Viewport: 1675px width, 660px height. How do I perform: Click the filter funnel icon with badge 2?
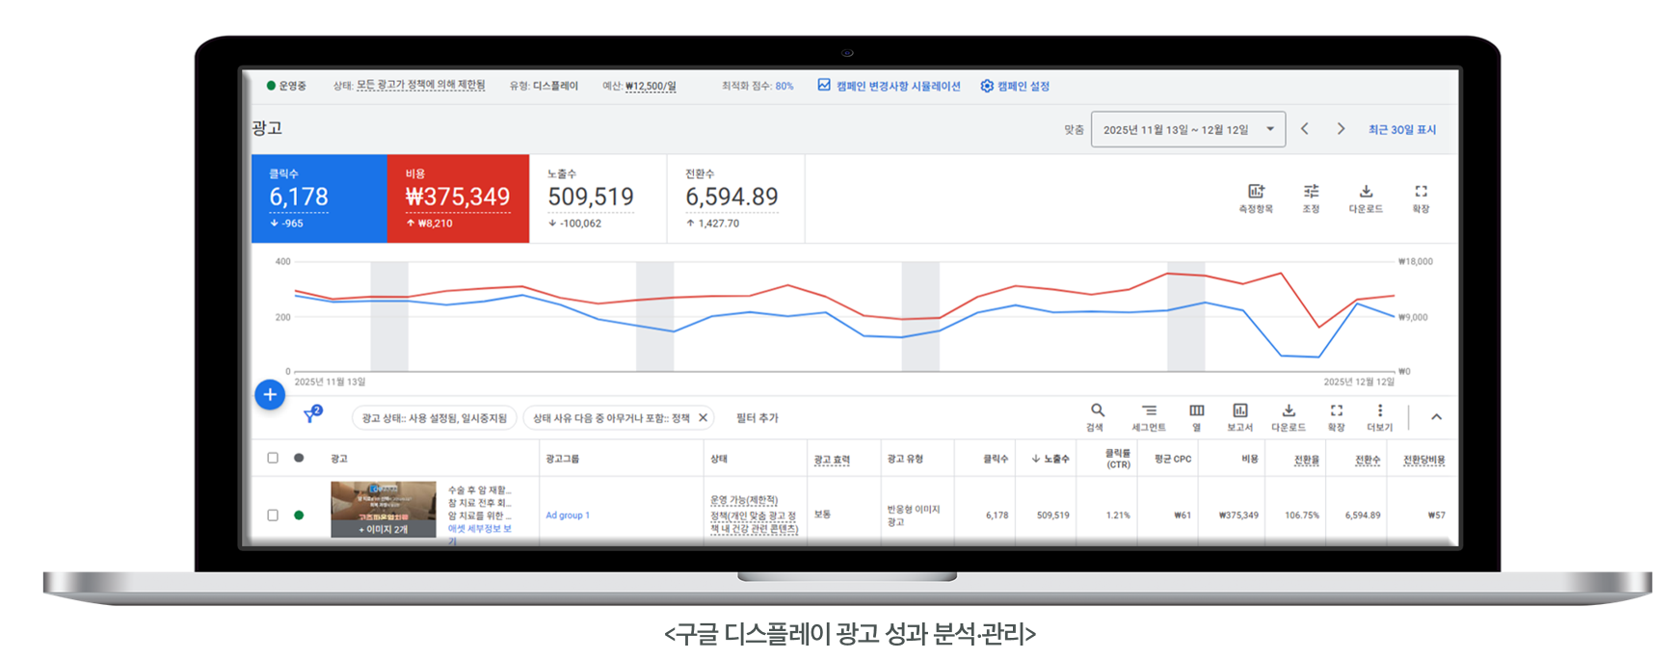311,415
